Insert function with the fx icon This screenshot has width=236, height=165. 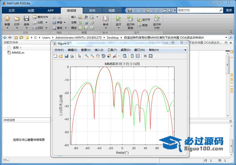click(x=86, y=17)
